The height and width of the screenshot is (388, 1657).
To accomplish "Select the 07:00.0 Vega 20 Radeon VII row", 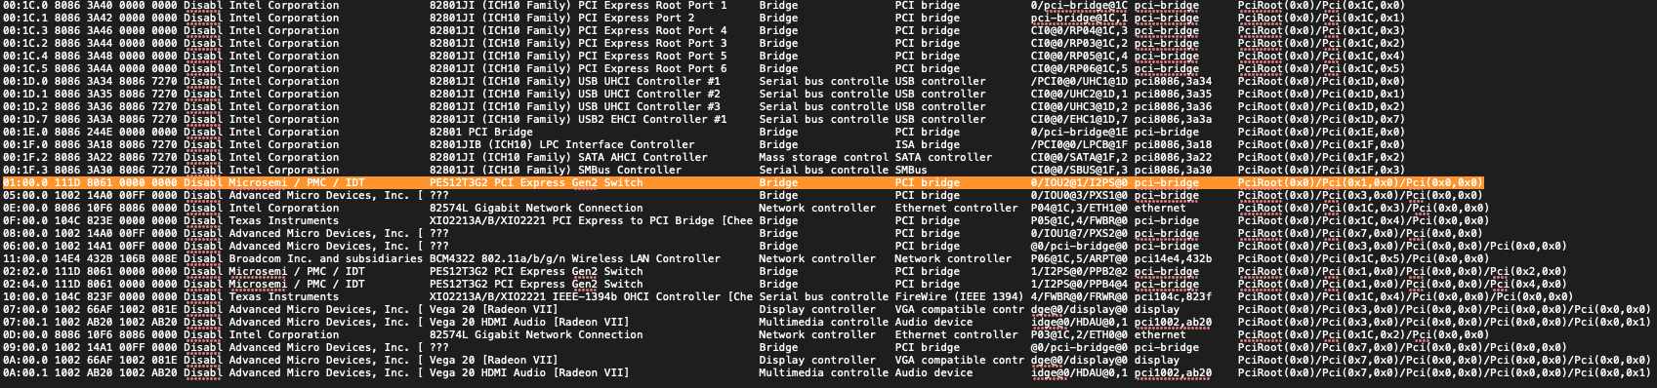I will 826,309.
